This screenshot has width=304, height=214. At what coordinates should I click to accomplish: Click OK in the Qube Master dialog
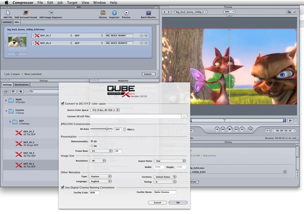(x=177, y=202)
